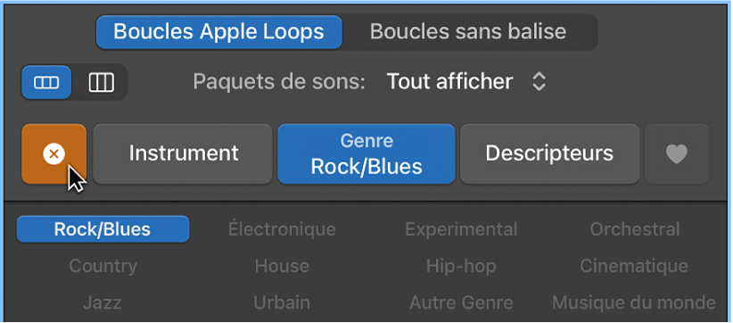
Task: Open the Instrument filter category
Action: click(183, 153)
